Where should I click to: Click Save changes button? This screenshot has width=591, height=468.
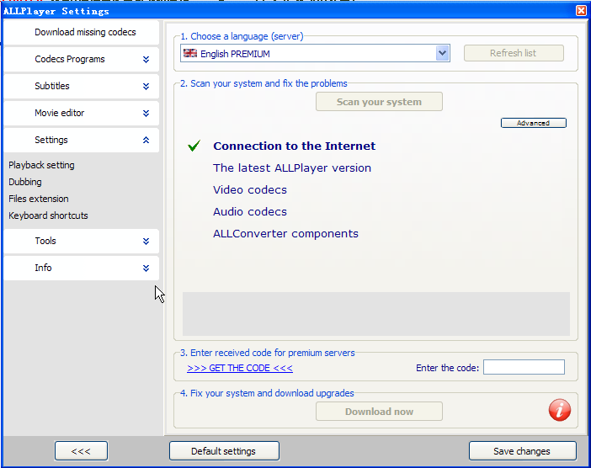point(523,451)
